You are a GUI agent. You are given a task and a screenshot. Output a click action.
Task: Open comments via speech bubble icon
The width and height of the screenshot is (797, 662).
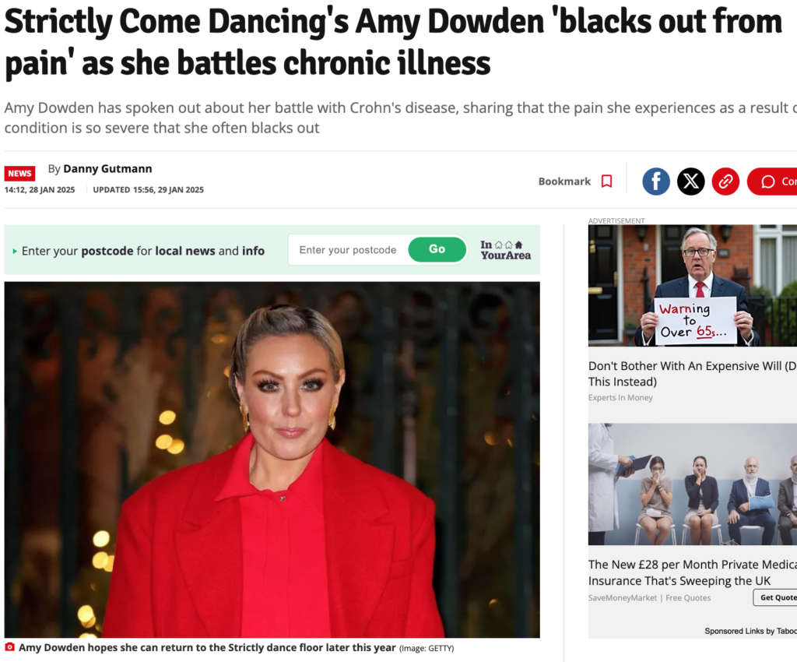click(x=768, y=181)
